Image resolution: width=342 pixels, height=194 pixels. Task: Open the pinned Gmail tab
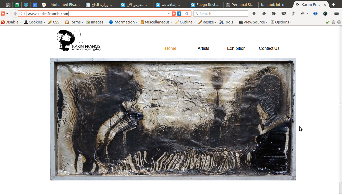point(8,5)
